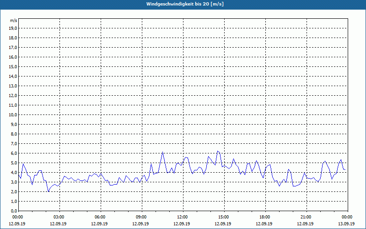Select the 06:00 time axis label
The image size is (366, 229).
click(x=100, y=217)
